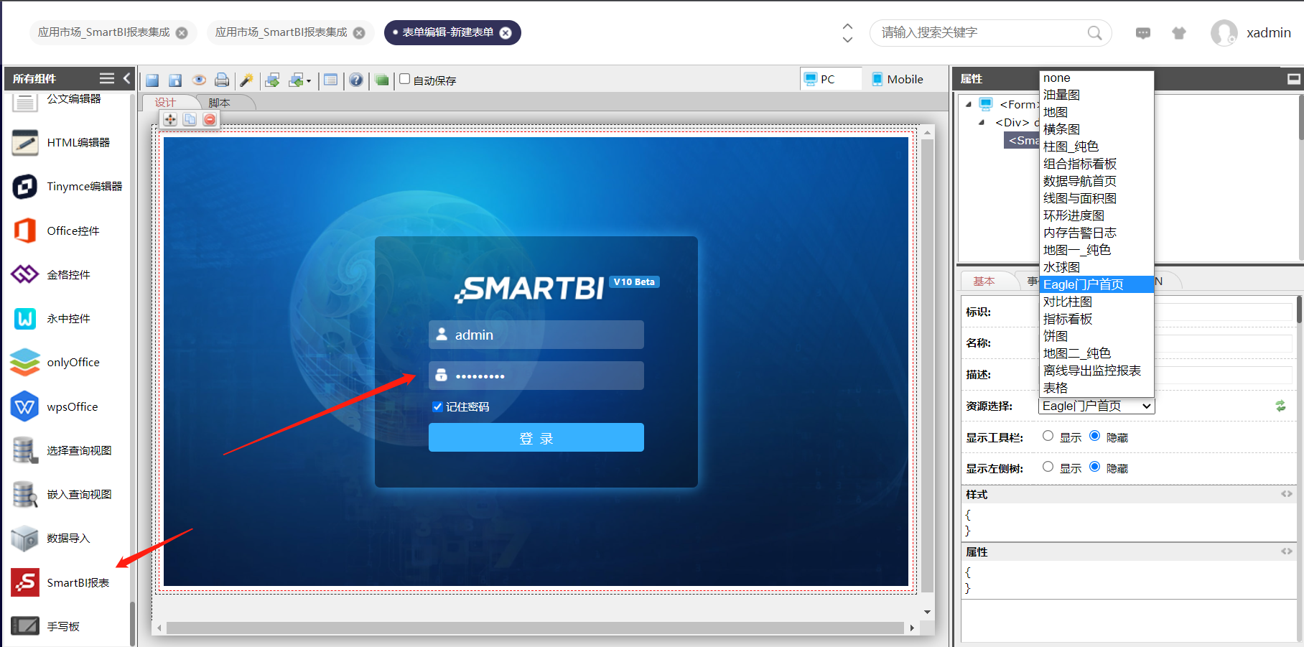Image resolution: width=1304 pixels, height=647 pixels.
Task: Preview the form with the eye icon
Action: coord(199,80)
